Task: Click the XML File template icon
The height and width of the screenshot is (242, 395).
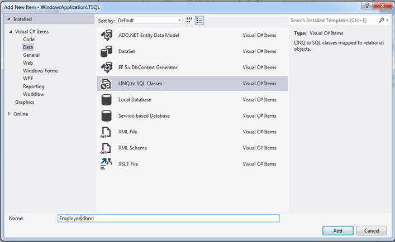Action: (x=106, y=132)
